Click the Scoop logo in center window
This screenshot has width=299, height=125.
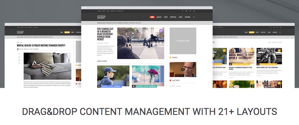pyautogui.click(x=101, y=17)
